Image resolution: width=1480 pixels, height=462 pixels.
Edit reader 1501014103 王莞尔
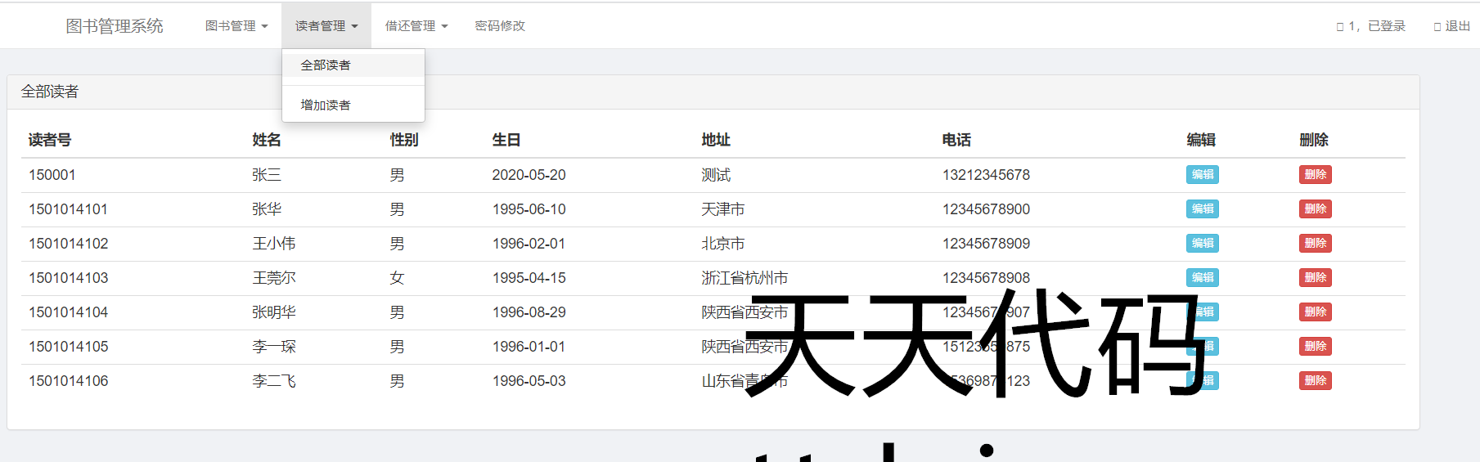coord(1202,278)
